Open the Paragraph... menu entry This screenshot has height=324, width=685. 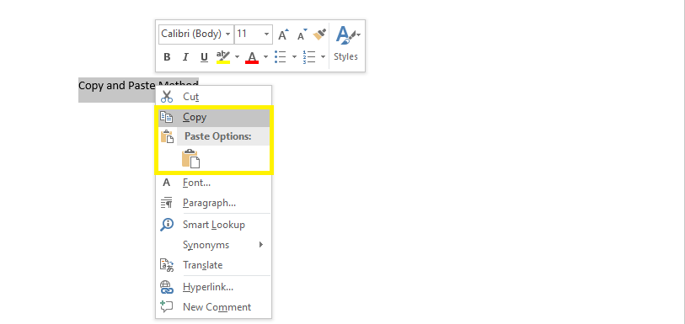[x=214, y=203]
